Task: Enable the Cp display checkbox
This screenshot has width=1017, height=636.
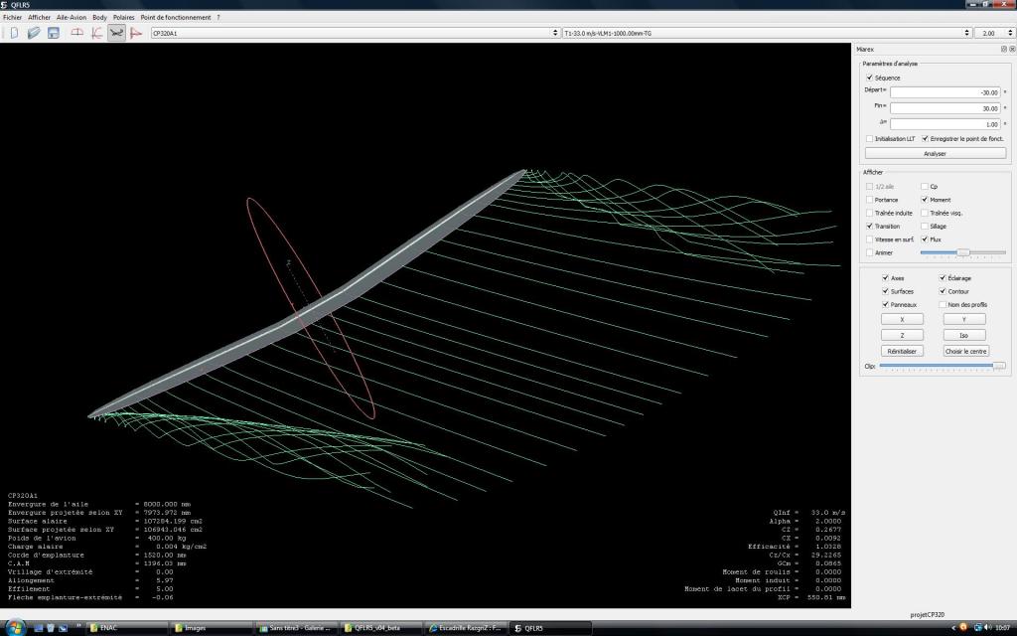Action: click(925, 186)
